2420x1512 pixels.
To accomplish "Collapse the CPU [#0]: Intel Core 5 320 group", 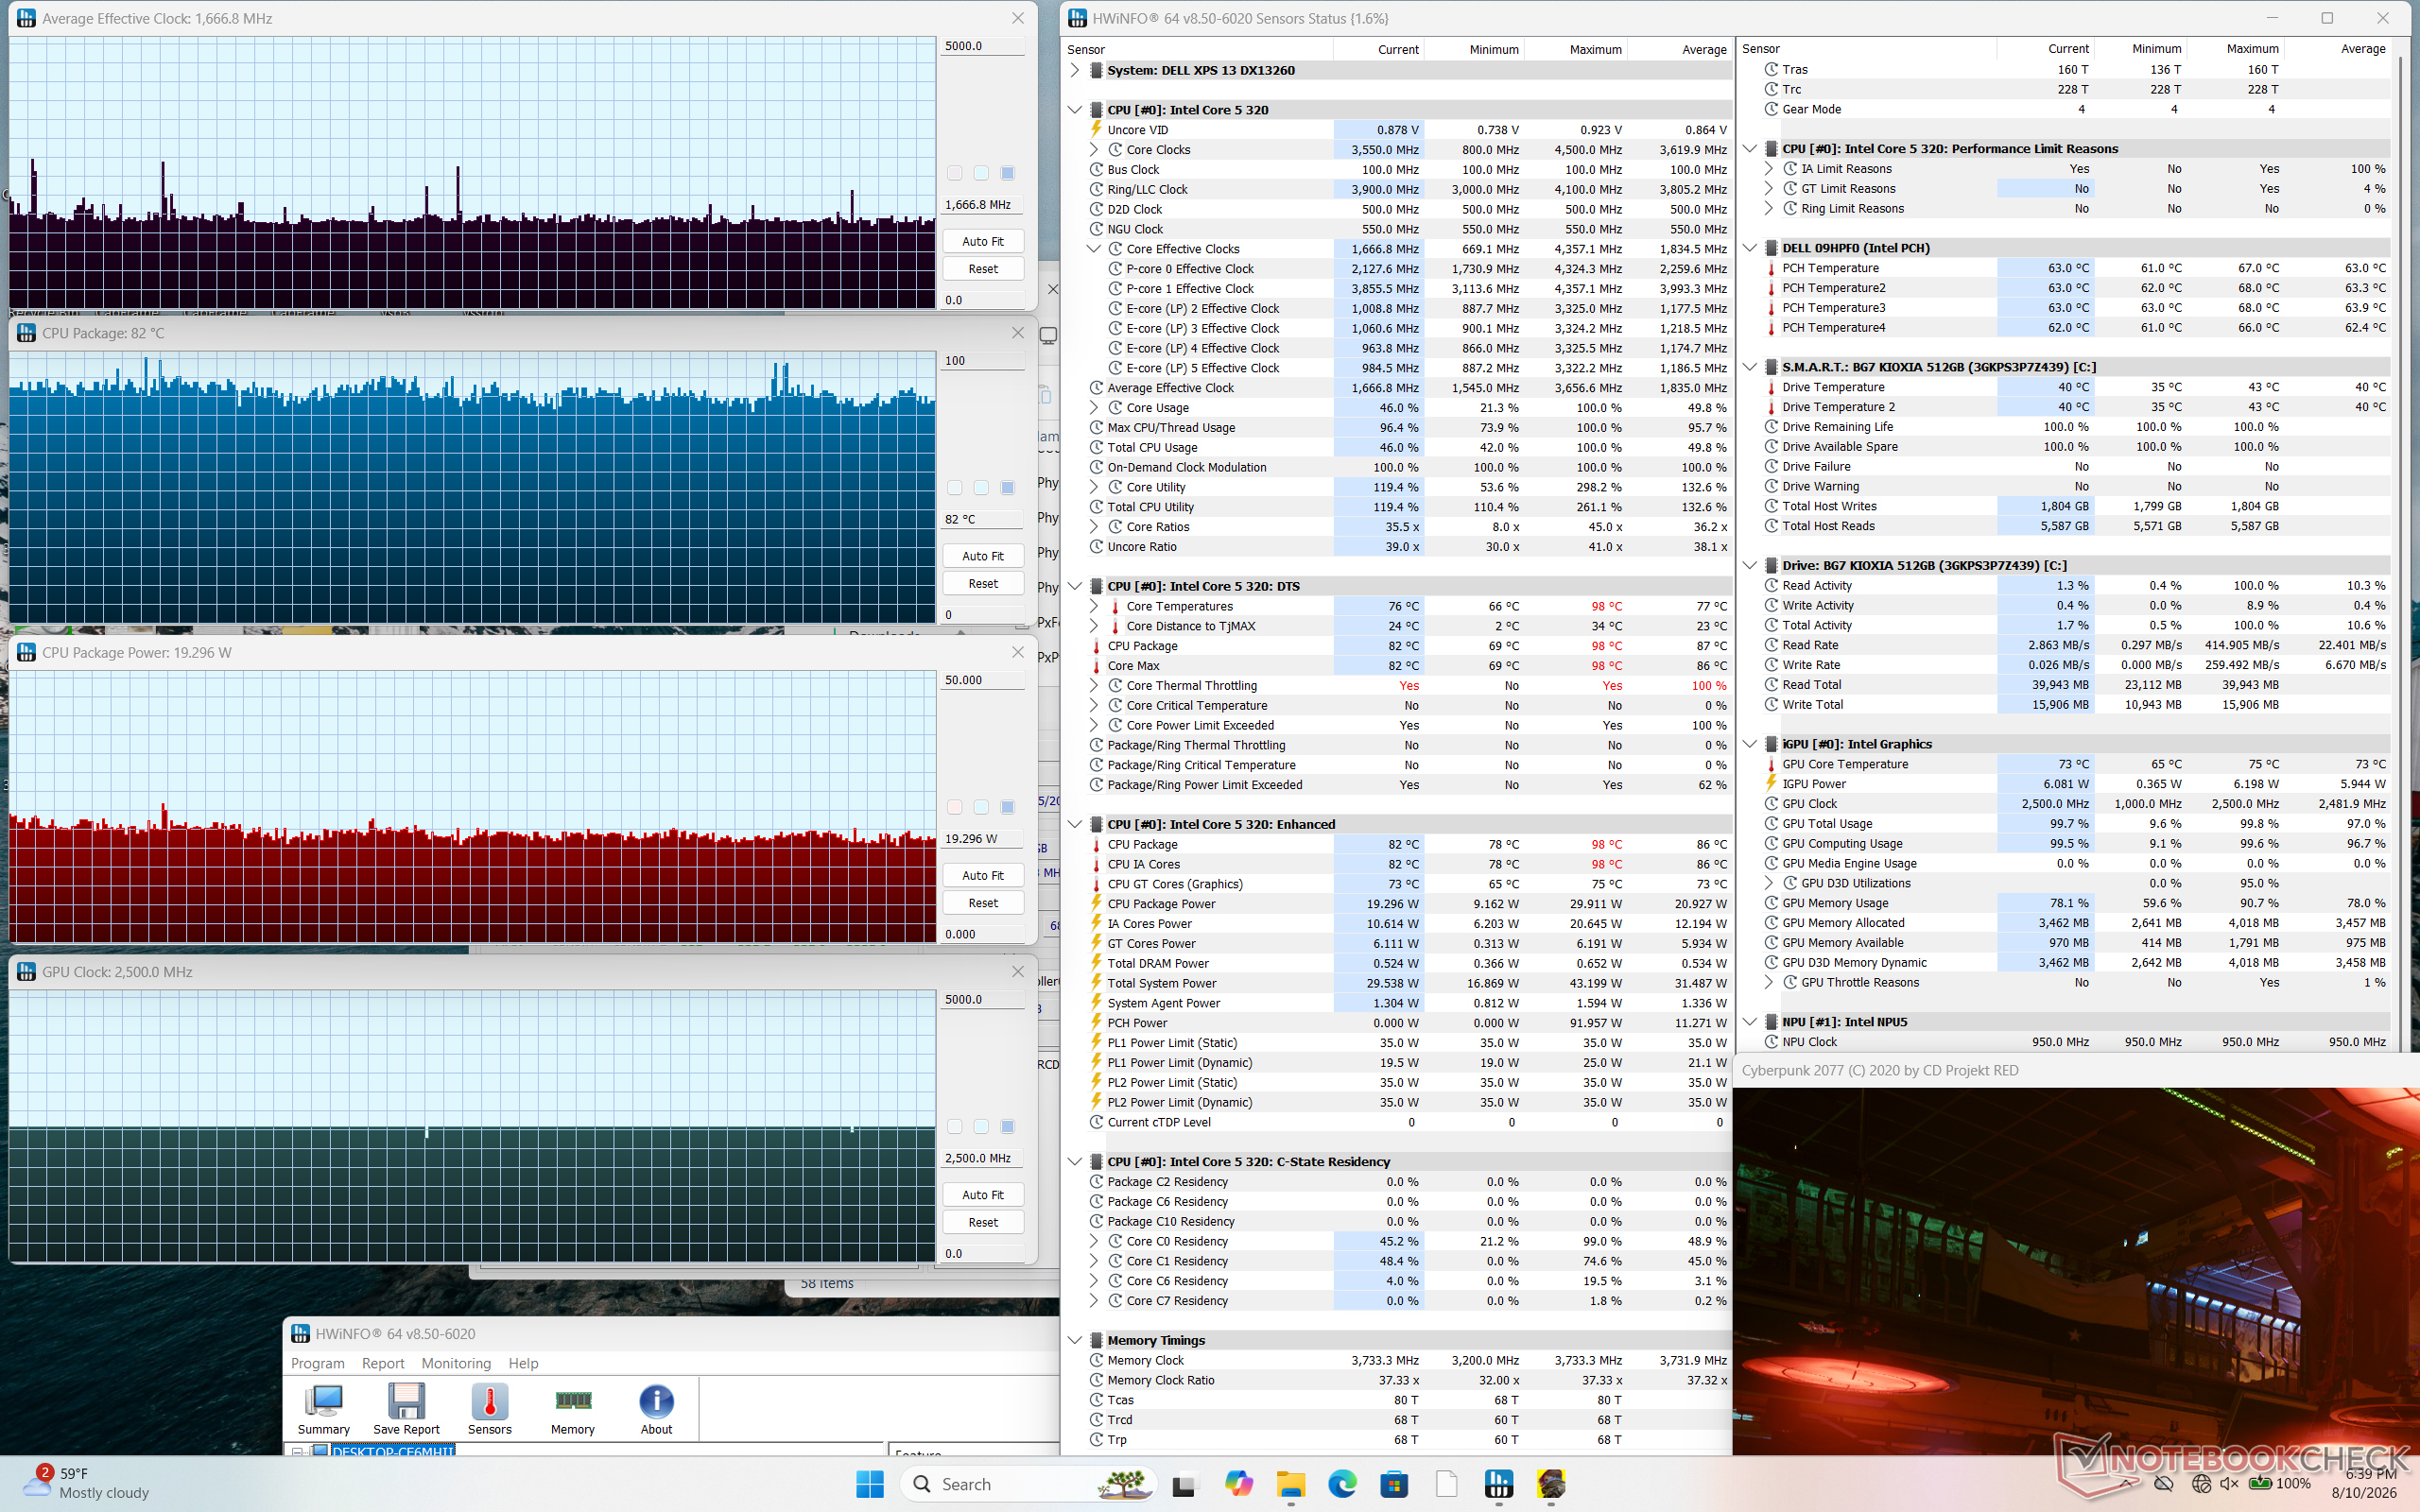I will (1075, 110).
